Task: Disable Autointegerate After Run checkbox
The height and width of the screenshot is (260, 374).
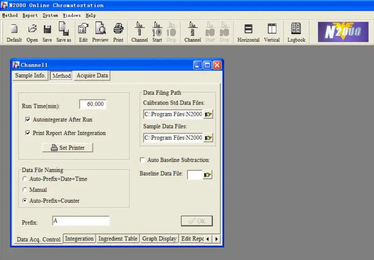Action: (28, 120)
